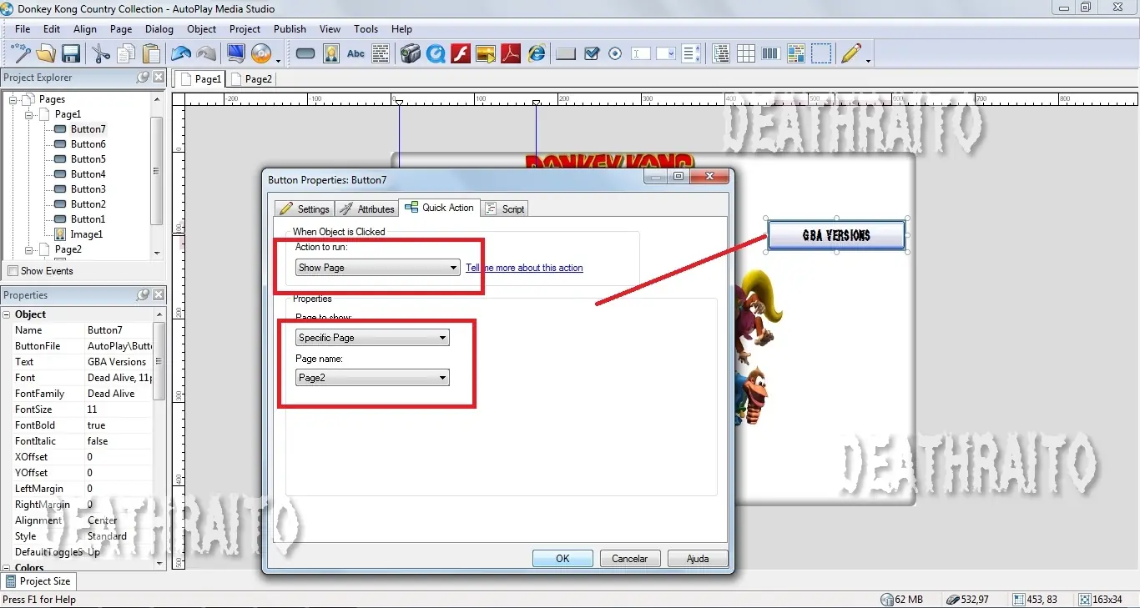The height and width of the screenshot is (608, 1140).
Task: Open dropdown arrow beside Build disc icon
Action: click(278, 59)
